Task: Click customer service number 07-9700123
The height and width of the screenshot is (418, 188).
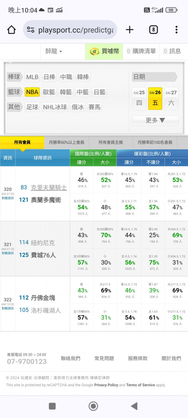Action: point(27,362)
